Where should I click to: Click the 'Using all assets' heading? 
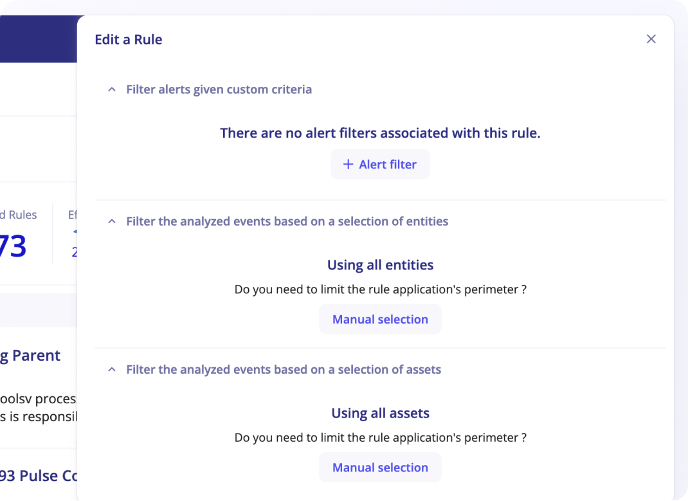point(380,413)
